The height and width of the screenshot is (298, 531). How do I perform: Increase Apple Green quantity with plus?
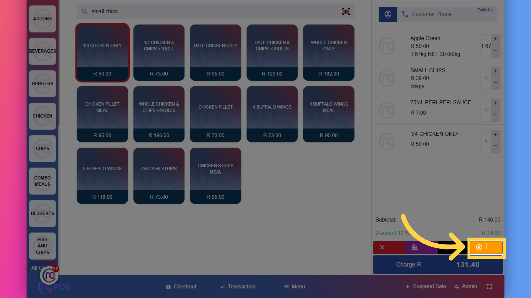[495, 39]
